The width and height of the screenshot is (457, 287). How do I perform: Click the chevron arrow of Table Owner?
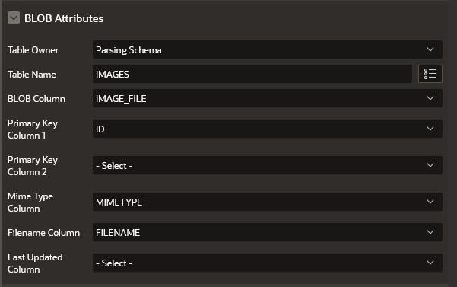pyautogui.click(x=430, y=49)
